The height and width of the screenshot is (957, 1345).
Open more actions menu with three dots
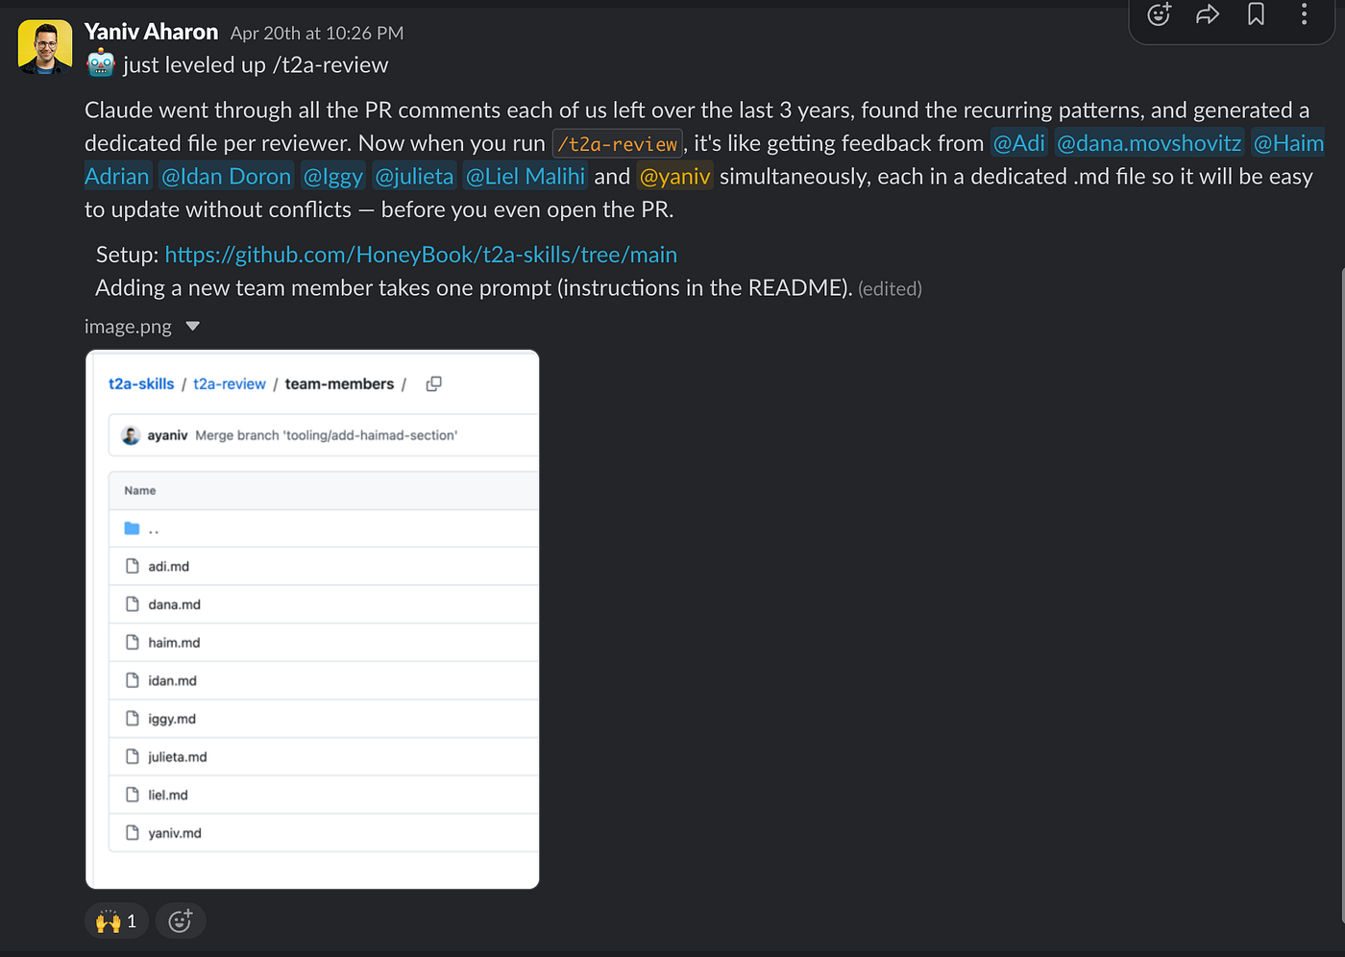(x=1304, y=14)
